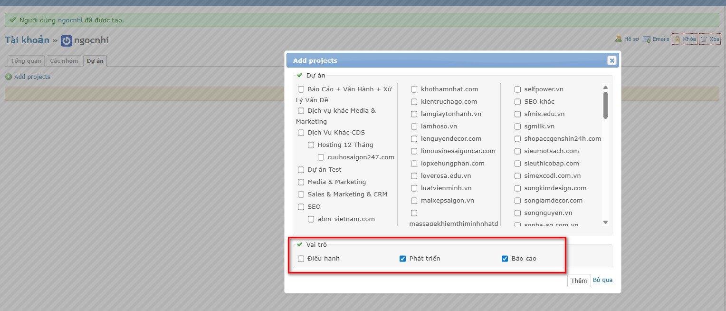Toggle the green check beside Vai trò

(x=299, y=244)
